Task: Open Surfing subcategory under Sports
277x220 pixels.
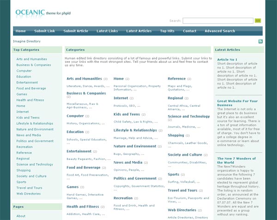Action: [173, 182]
